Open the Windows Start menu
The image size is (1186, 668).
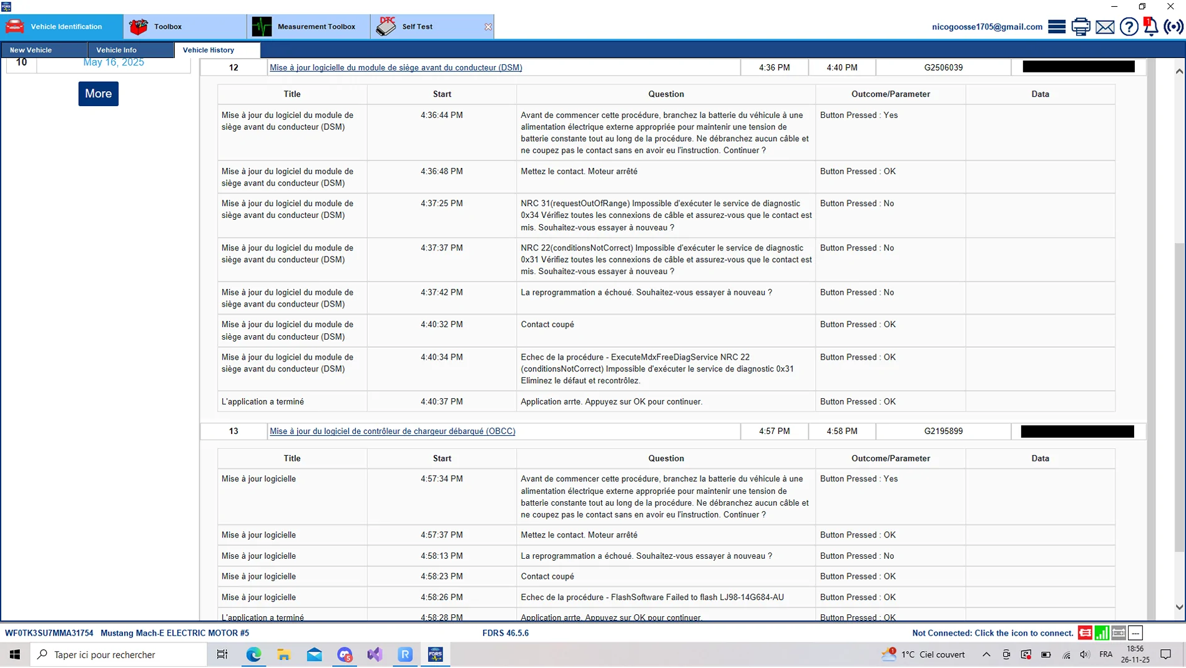[15, 654]
